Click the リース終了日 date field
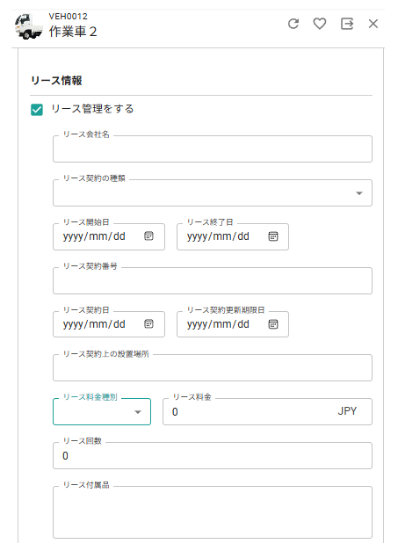Image resolution: width=398 pixels, height=558 pixels. tap(233, 236)
